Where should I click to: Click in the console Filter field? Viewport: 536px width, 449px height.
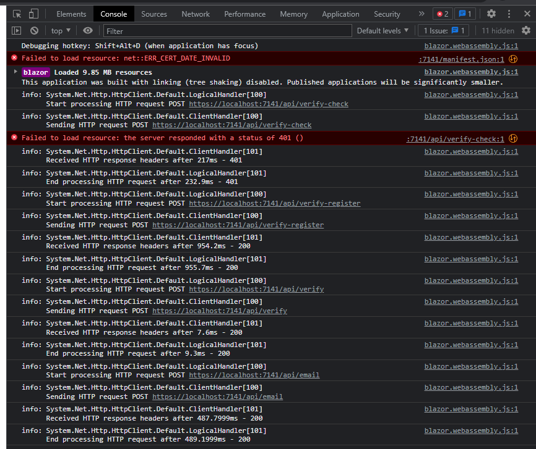click(x=228, y=31)
